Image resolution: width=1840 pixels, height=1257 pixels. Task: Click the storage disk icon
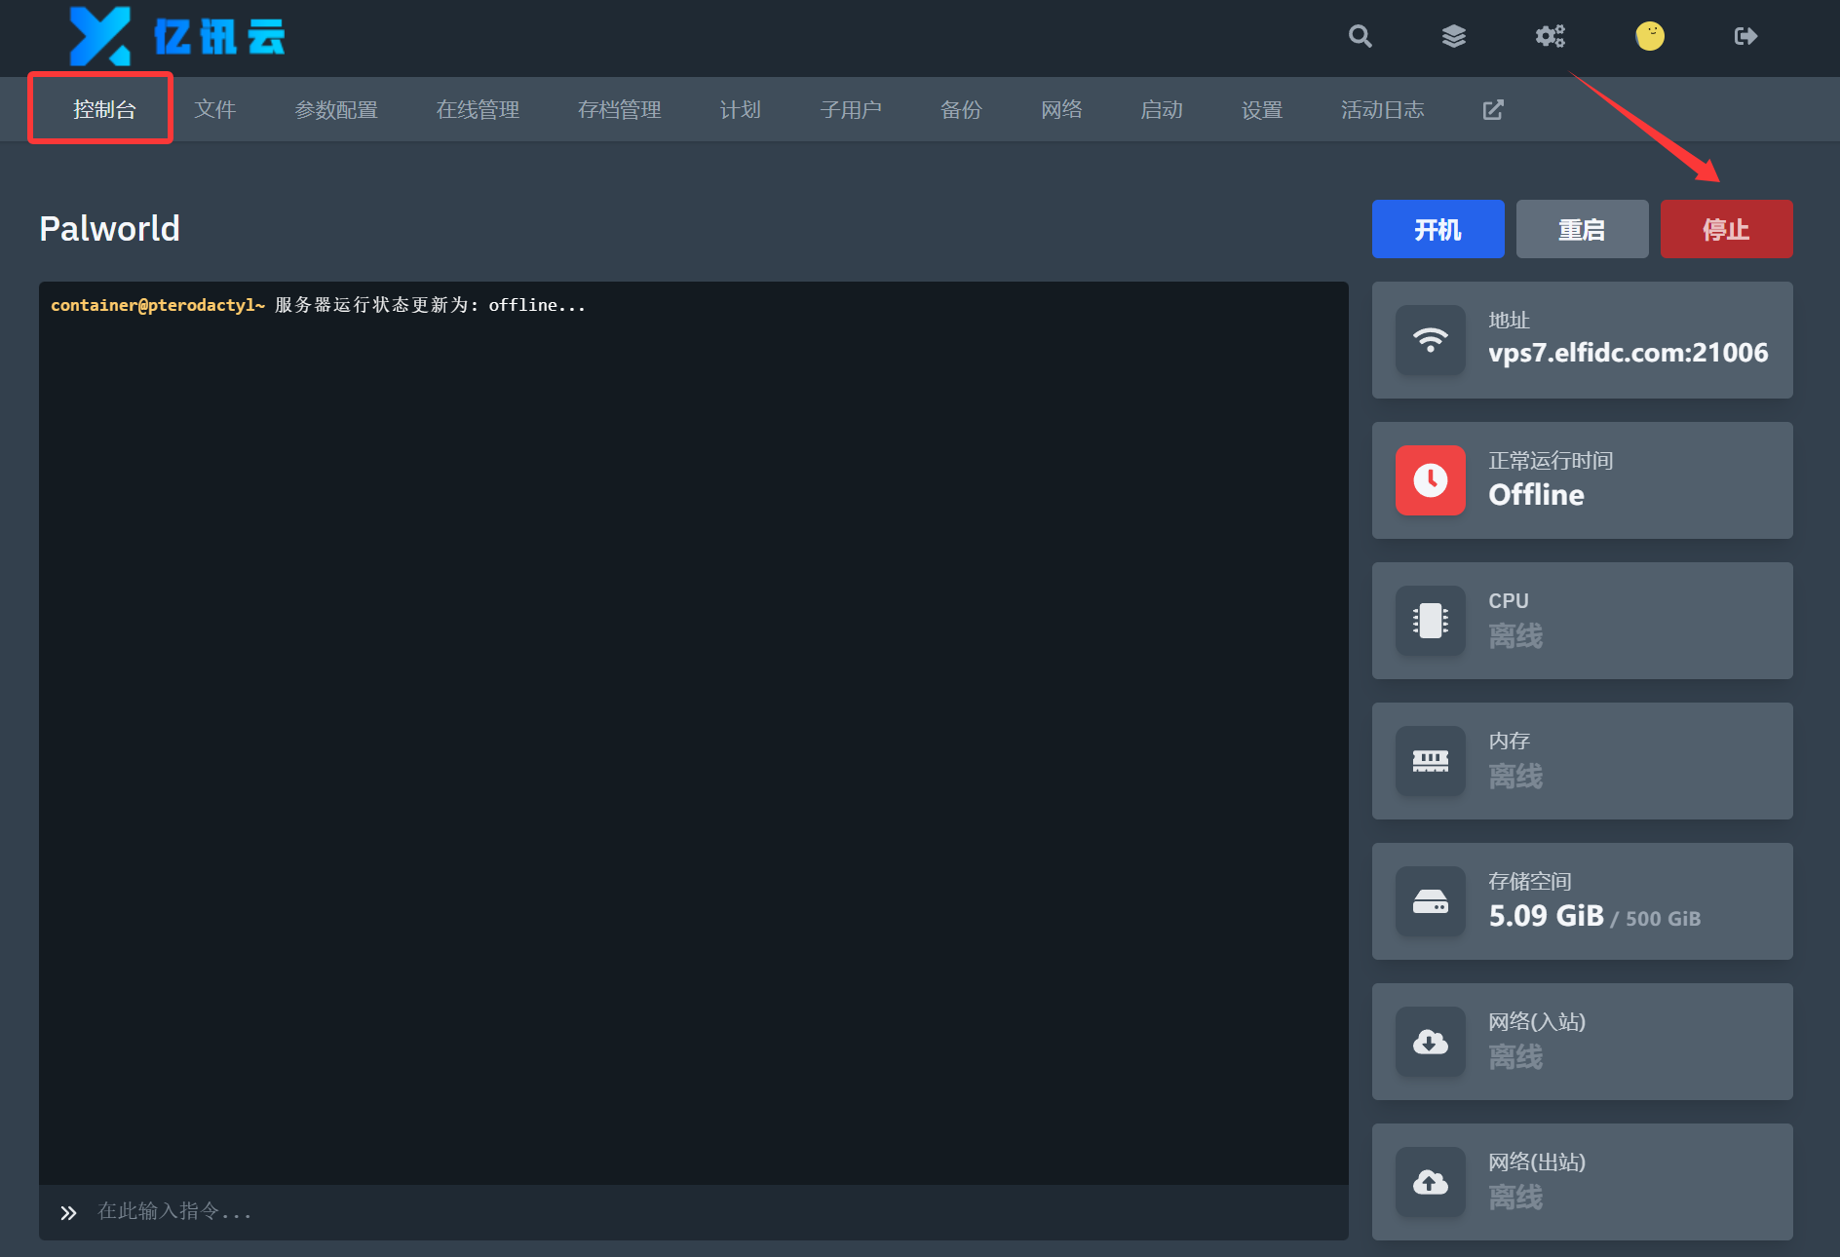pyautogui.click(x=1431, y=901)
